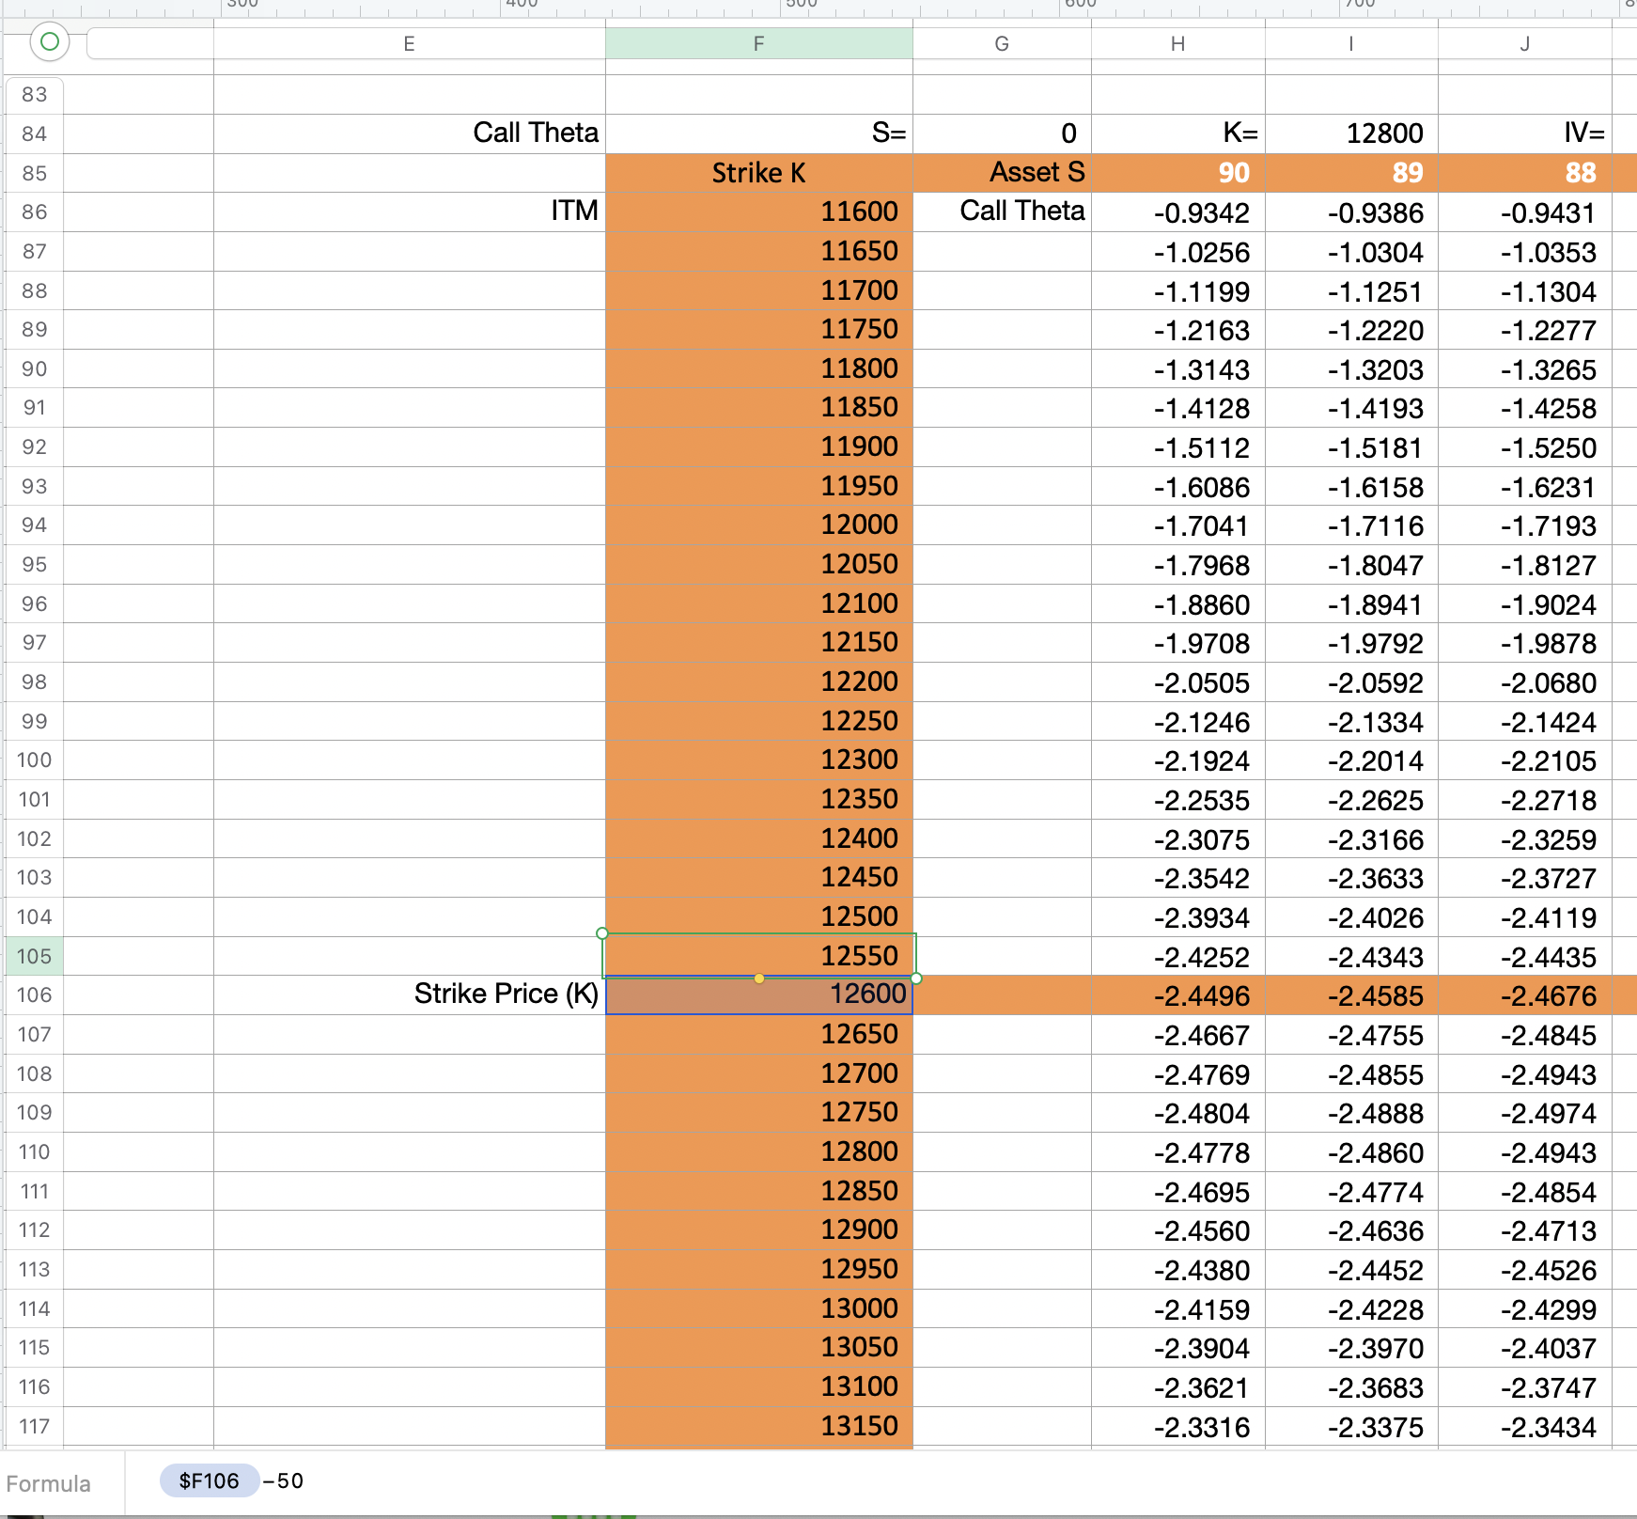Select column J header

pyautogui.click(x=1524, y=43)
